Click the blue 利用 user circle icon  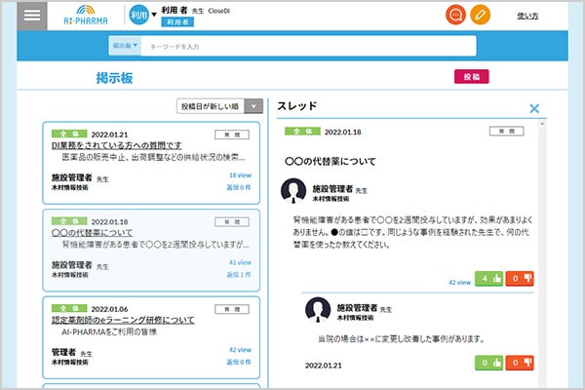pyautogui.click(x=139, y=16)
